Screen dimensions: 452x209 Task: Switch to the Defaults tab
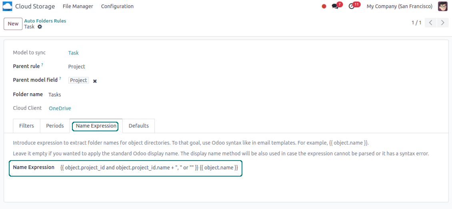pos(138,126)
